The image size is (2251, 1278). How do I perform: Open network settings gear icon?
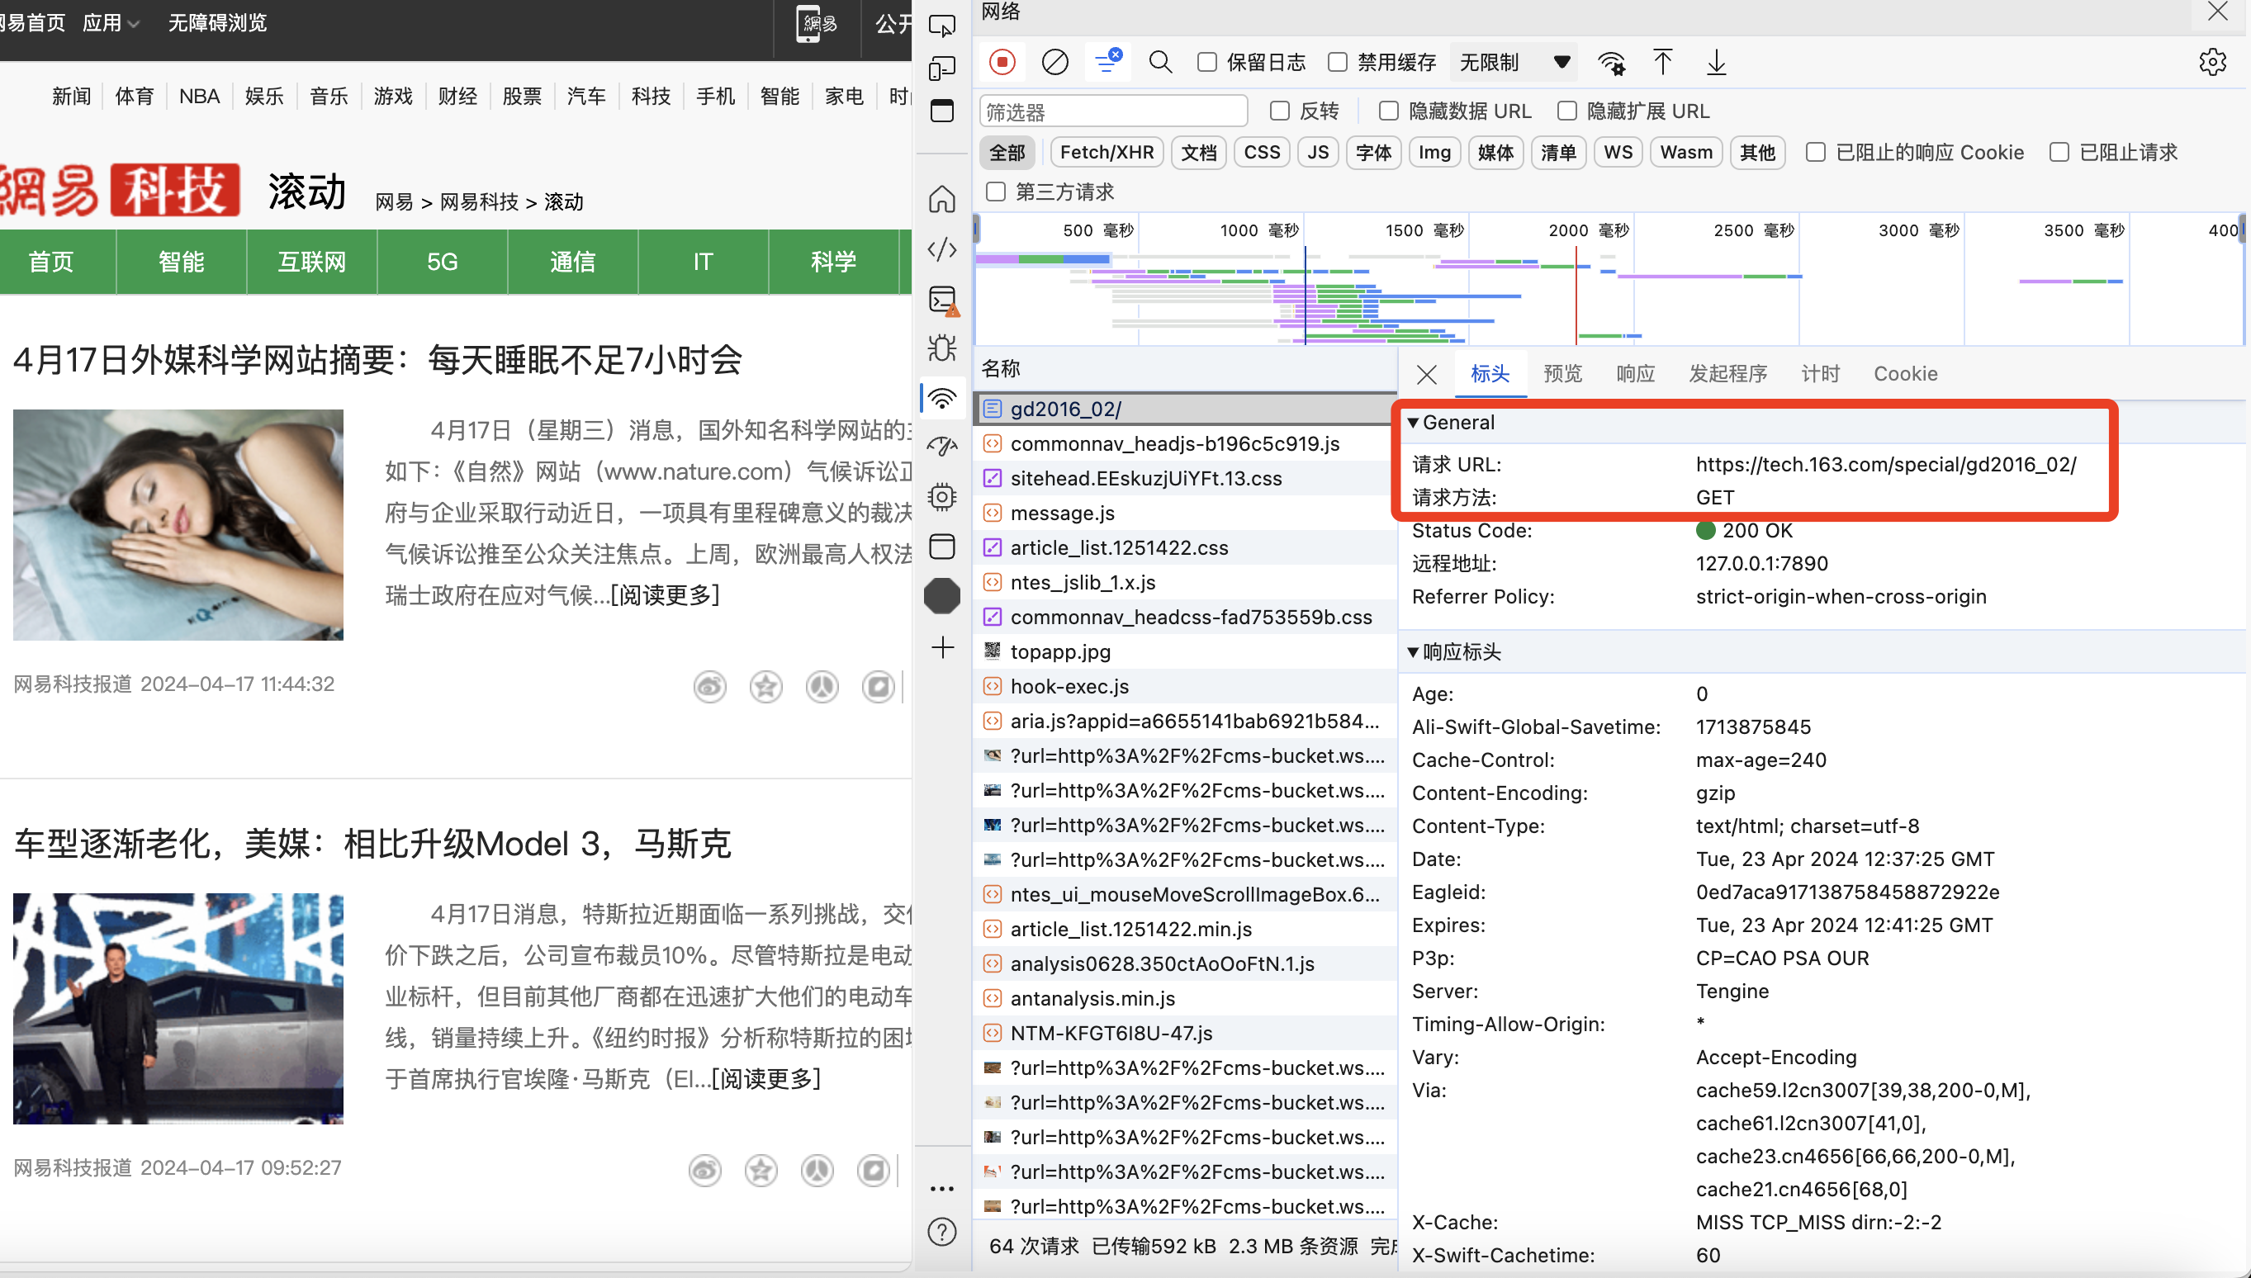[2211, 62]
